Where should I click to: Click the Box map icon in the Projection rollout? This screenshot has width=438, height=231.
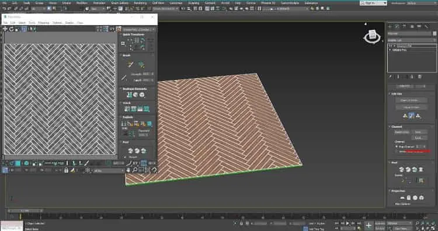point(422,198)
